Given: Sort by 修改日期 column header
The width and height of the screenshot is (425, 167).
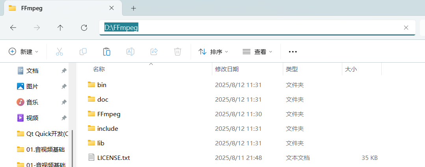Looking at the screenshot, I should pos(227,69).
